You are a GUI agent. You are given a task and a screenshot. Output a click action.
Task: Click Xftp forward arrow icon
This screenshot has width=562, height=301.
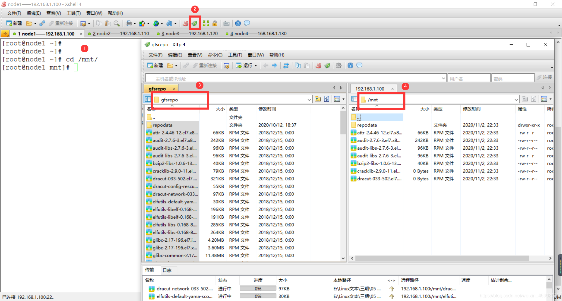[x=274, y=65]
